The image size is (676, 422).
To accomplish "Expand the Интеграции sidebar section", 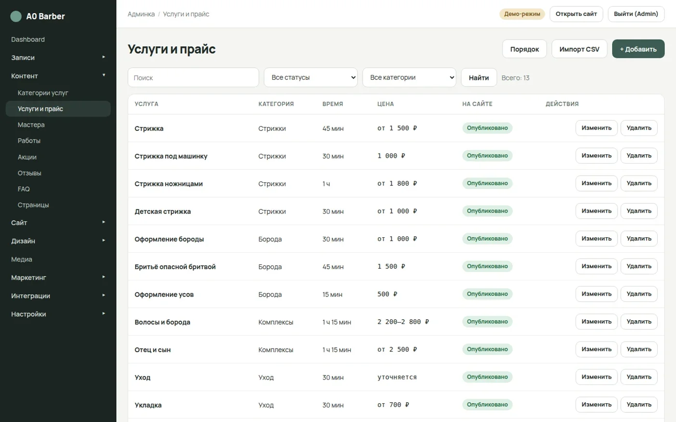I will pos(58,296).
